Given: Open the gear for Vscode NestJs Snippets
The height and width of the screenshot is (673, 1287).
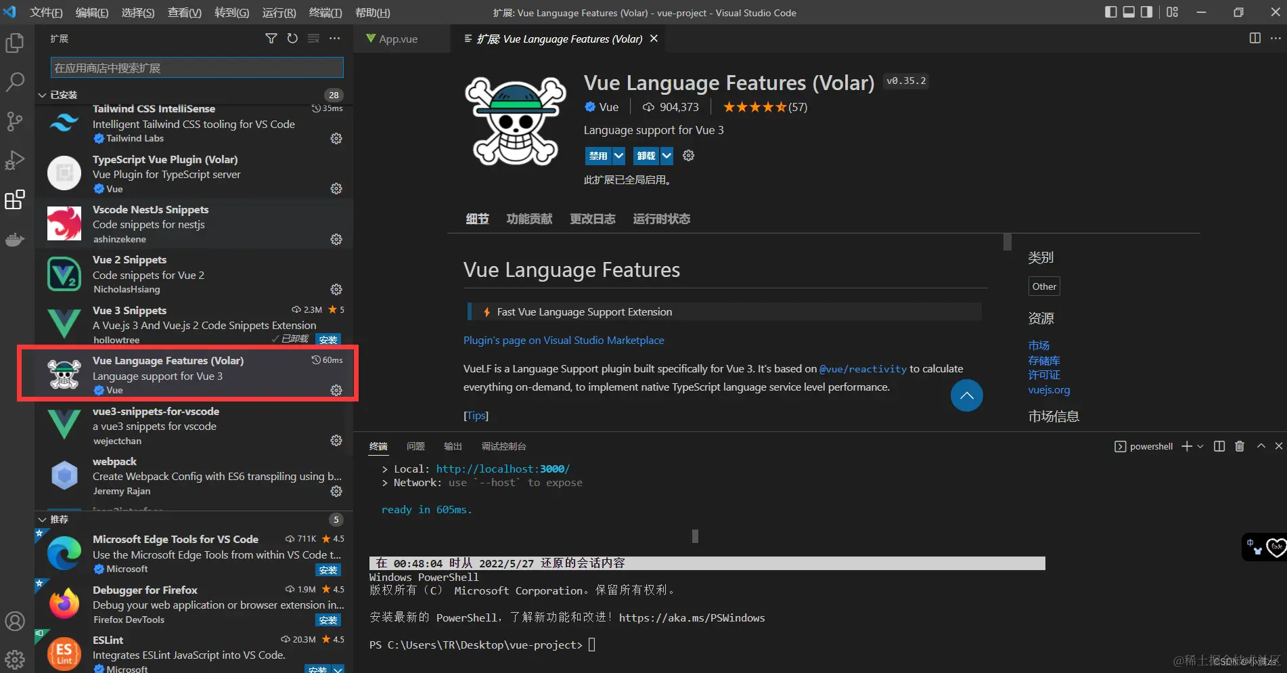Looking at the screenshot, I should 336,239.
